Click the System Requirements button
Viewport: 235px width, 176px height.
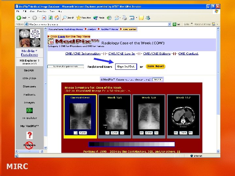click(66, 66)
